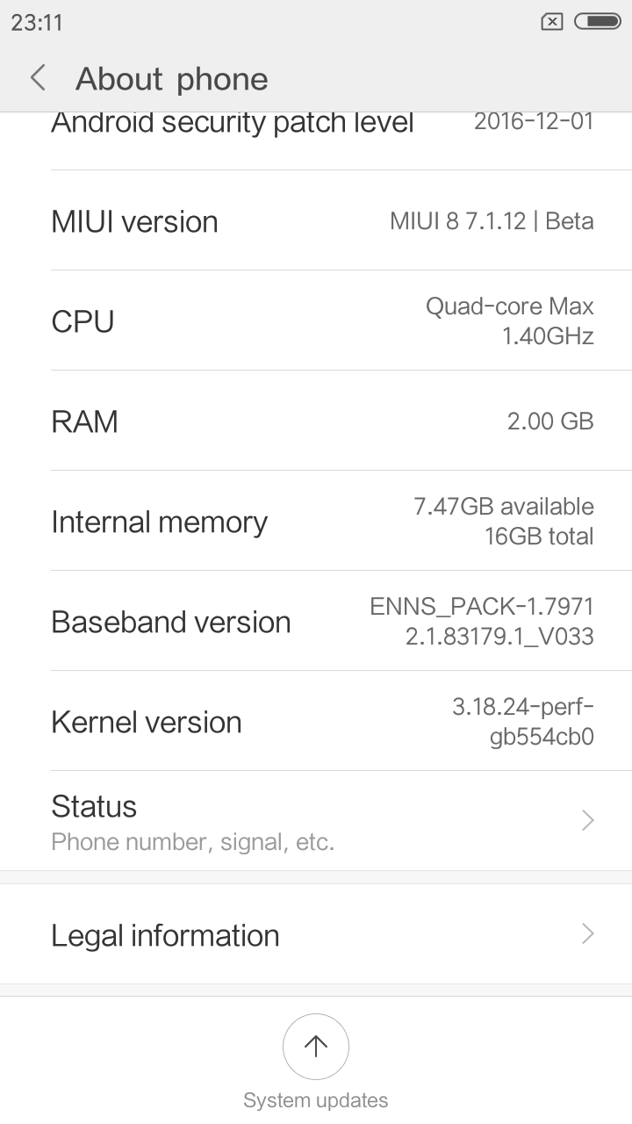Tap the 2016-12-01 patch date value

[x=534, y=121]
